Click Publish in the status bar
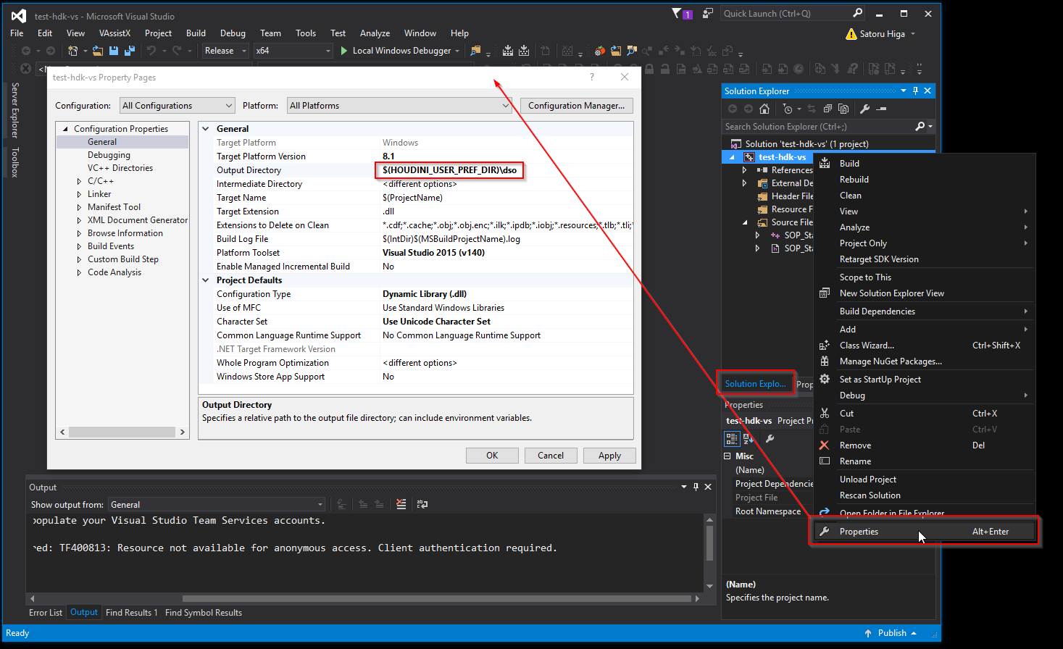1063x649 pixels. (x=892, y=633)
